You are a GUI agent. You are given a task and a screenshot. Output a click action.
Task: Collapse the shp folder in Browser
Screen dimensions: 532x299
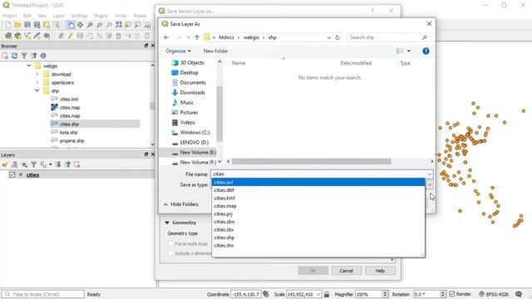click(x=37, y=91)
